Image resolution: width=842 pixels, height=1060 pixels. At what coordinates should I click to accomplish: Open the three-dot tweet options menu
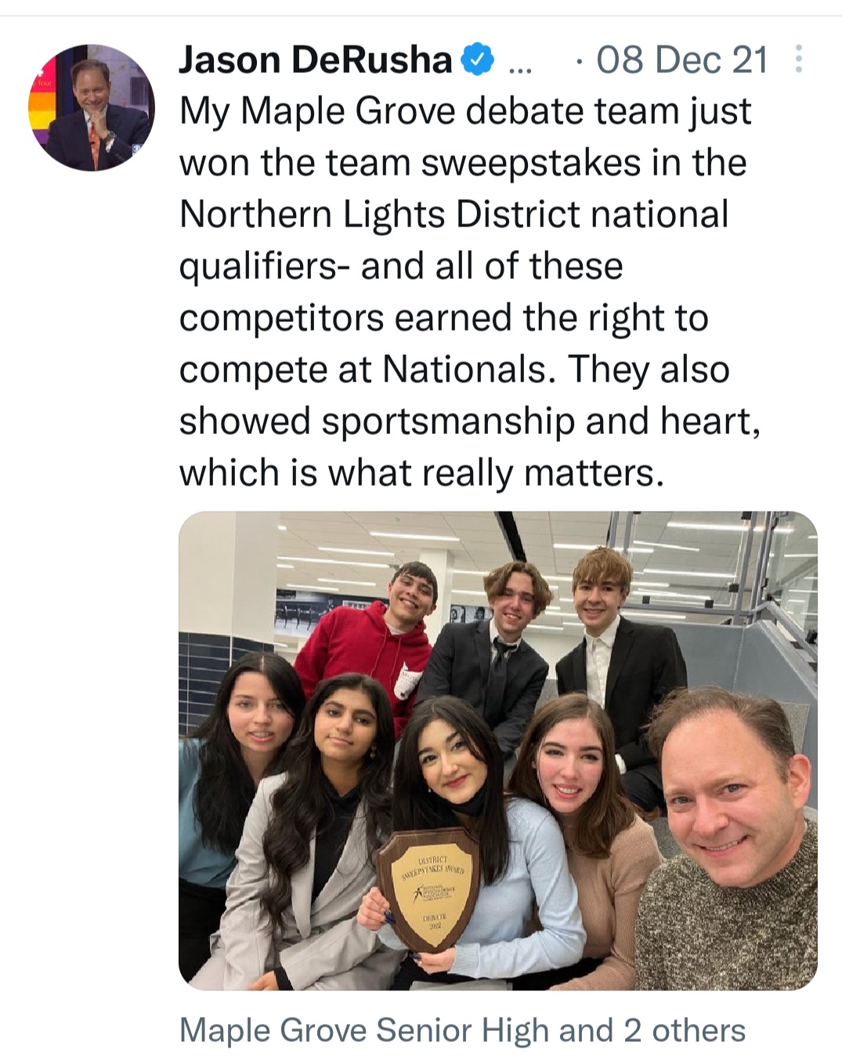pyautogui.click(x=798, y=60)
